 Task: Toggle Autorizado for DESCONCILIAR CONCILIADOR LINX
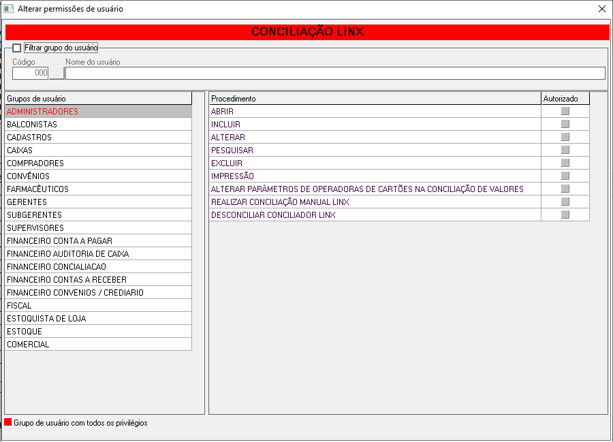(565, 214)
